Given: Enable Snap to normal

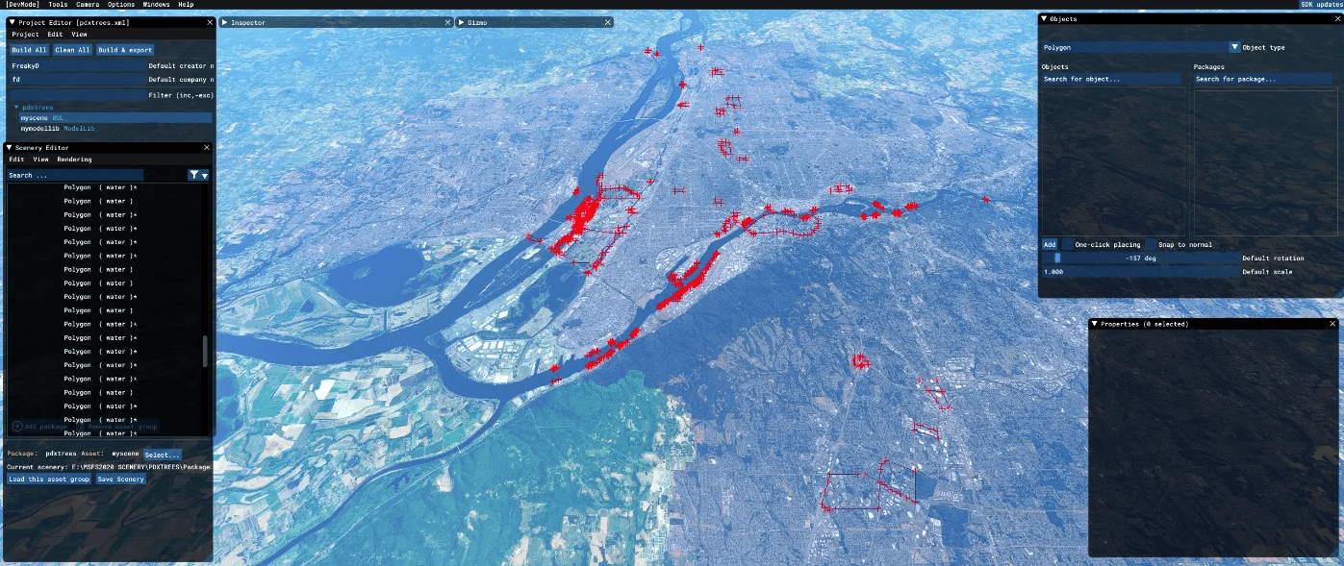Looking at the screenshot, I should 1151,245.
